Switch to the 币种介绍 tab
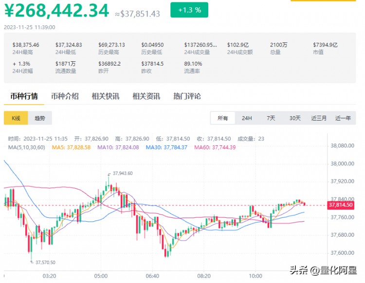 [65, 96]
